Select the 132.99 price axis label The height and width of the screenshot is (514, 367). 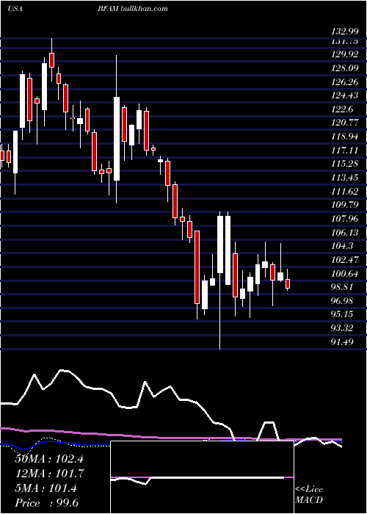click(x=345, y=32)
